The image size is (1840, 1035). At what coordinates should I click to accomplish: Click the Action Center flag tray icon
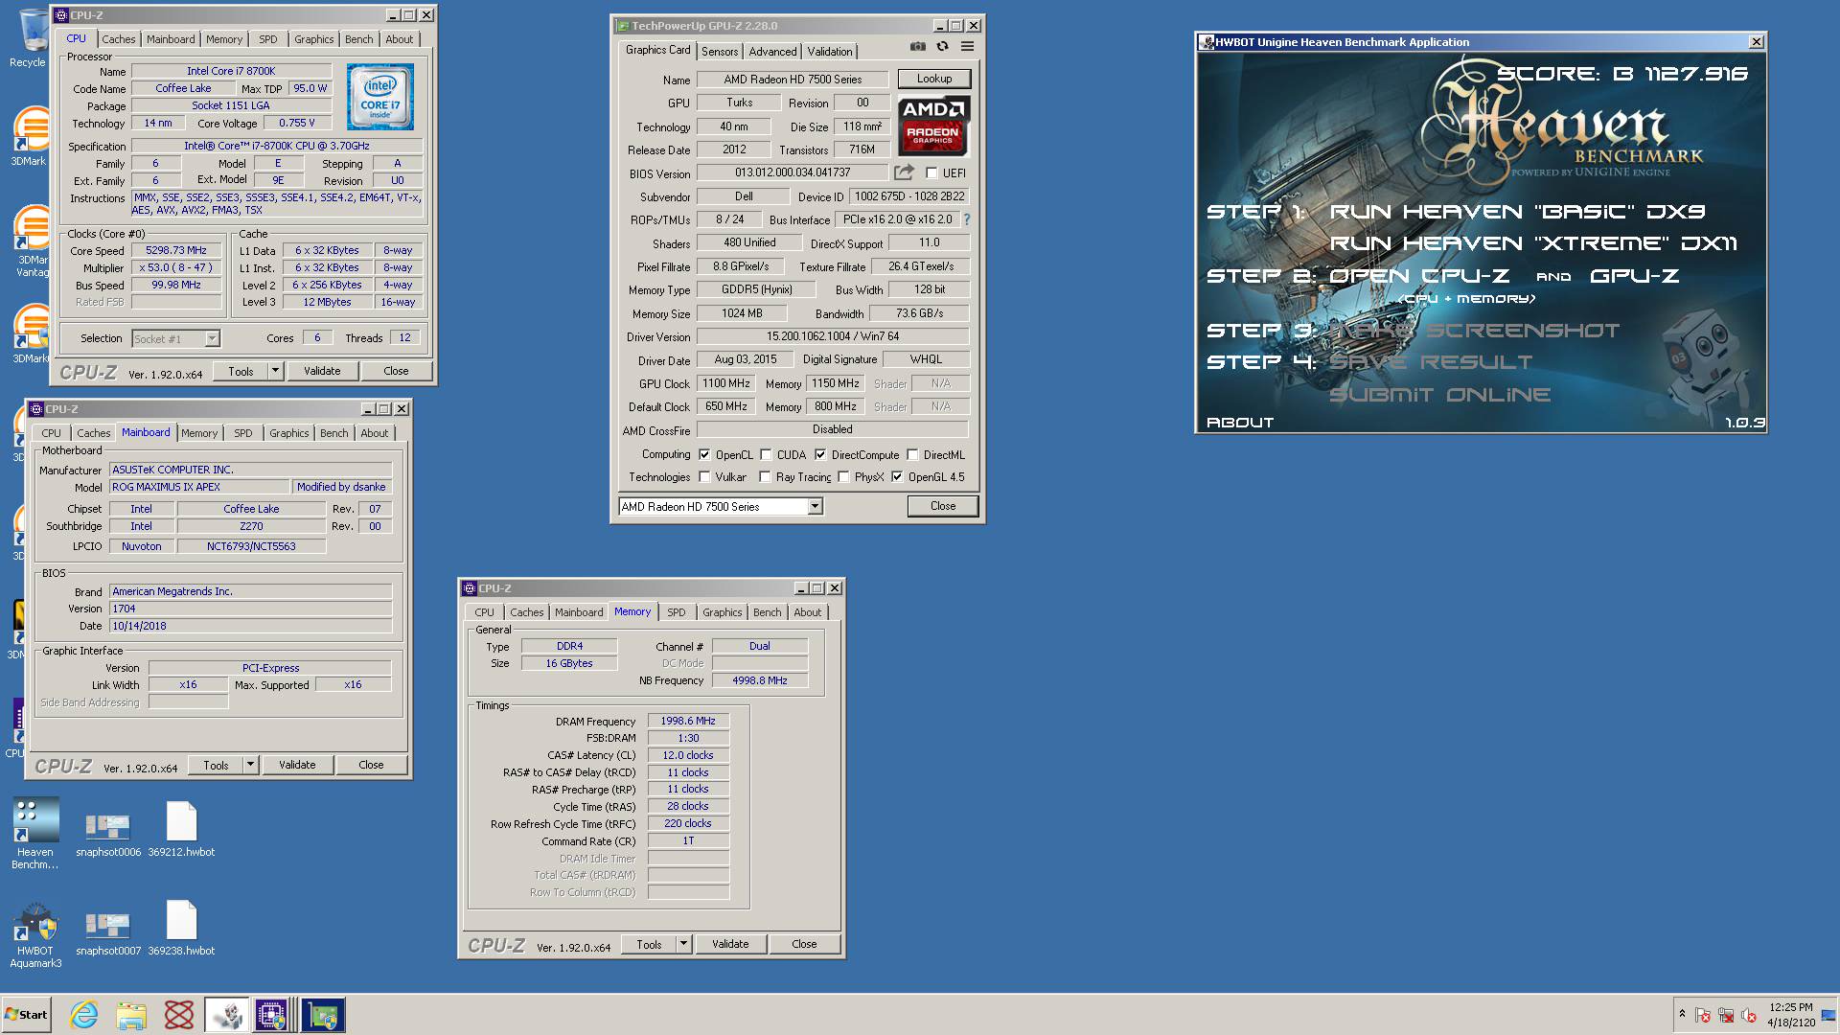coord(1702,1015)
